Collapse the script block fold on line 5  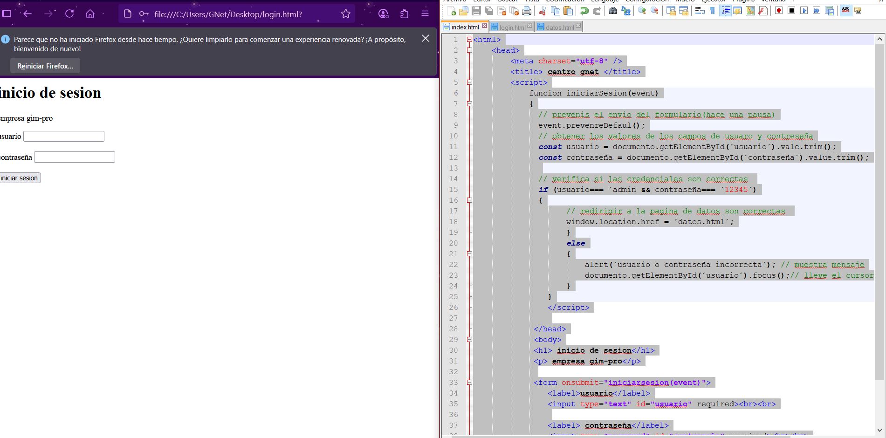(x=469, y=82)
